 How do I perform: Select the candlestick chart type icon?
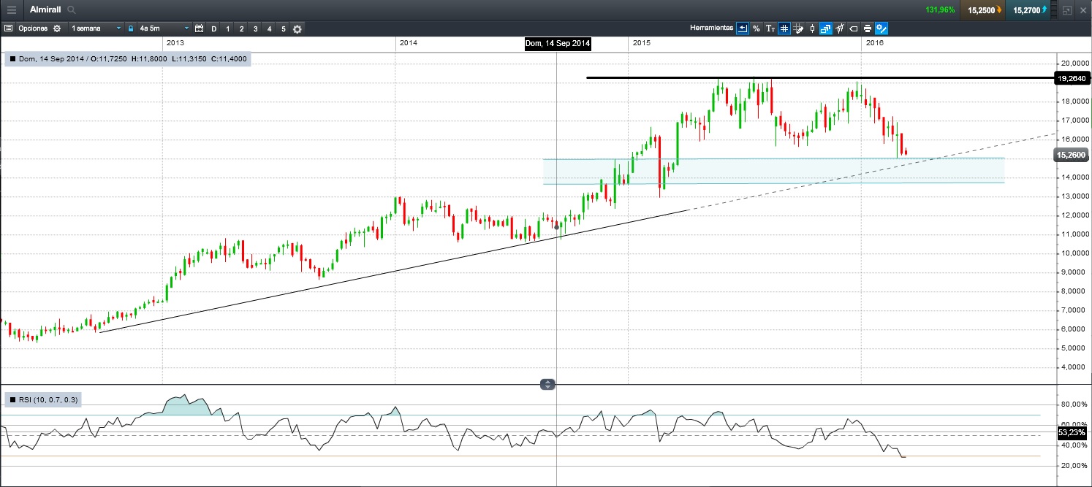click(812, 28)
